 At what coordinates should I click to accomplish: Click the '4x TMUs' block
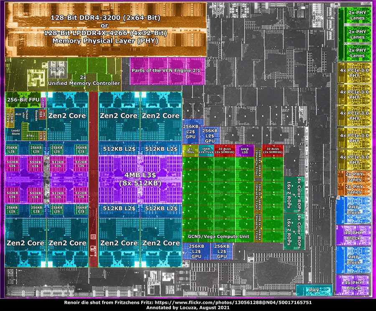[x=190, y=151]
